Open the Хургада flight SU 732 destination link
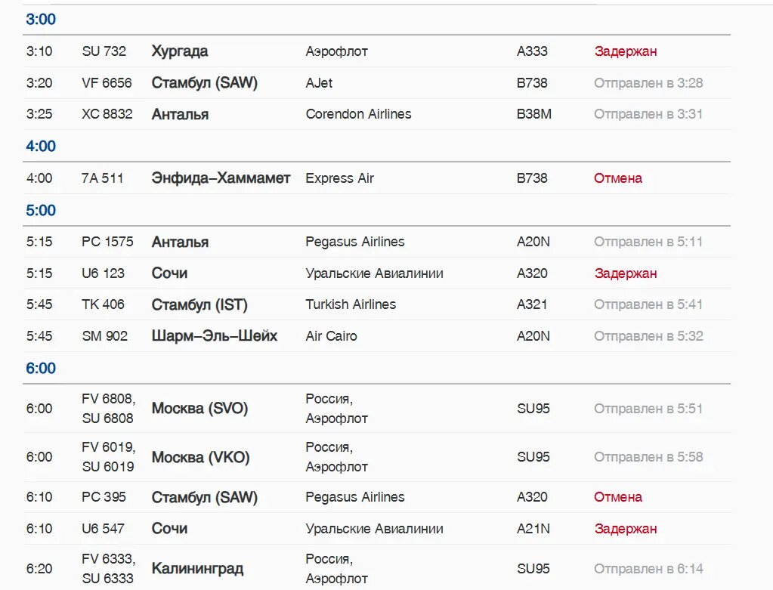 [180, 51]
